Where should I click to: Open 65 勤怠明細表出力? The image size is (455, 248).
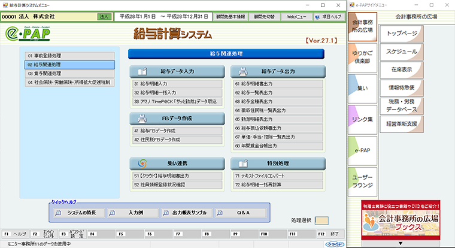coord(278,119)
